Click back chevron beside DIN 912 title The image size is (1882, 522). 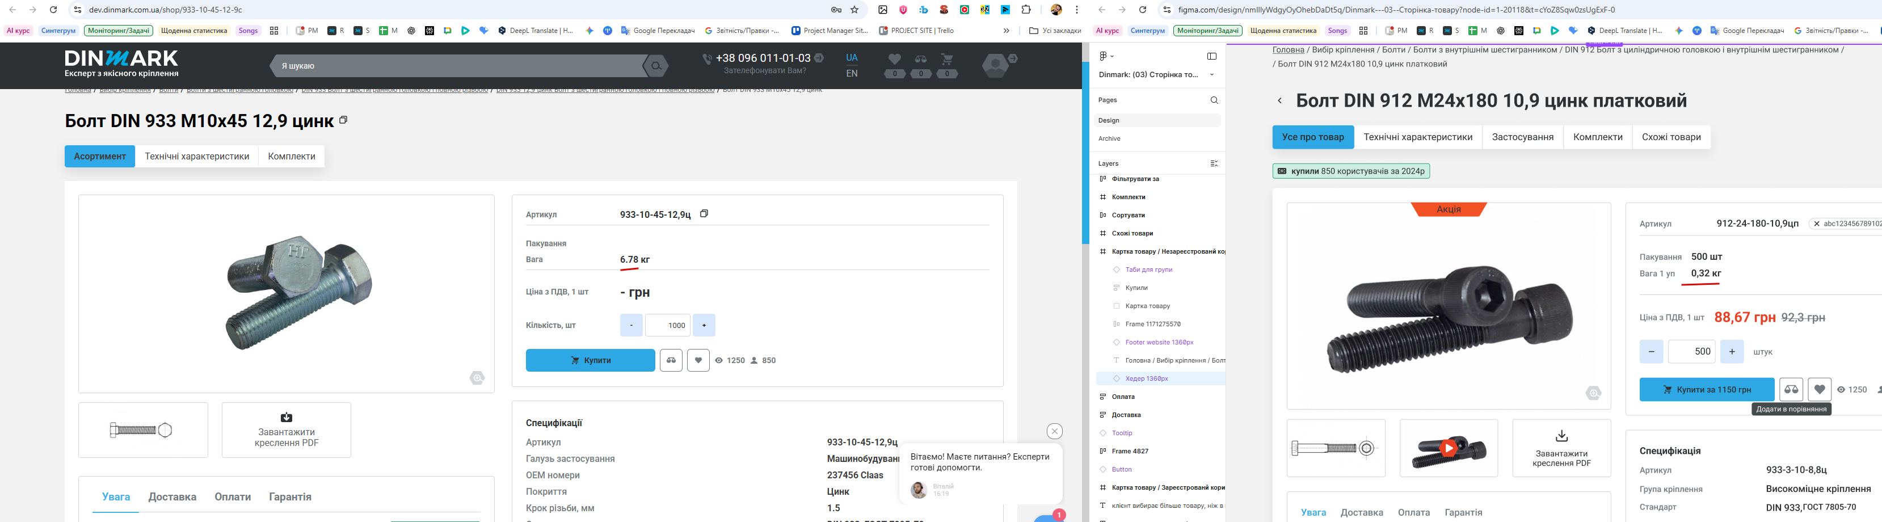point(1279,101)
